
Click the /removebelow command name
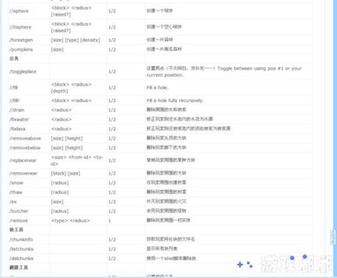point(25,148)
